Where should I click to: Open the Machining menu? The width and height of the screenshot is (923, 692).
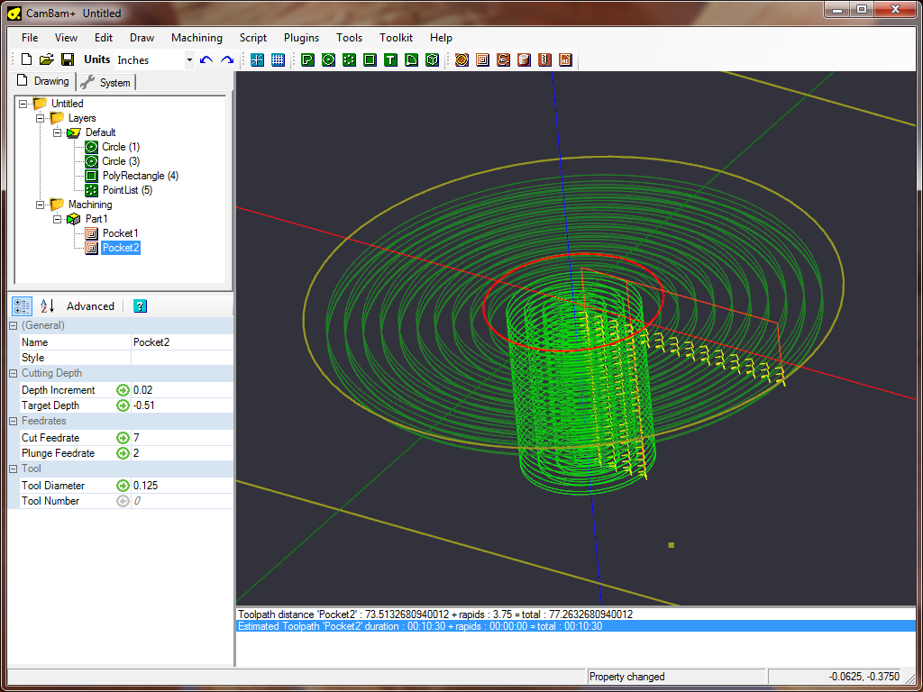(196, 38)
